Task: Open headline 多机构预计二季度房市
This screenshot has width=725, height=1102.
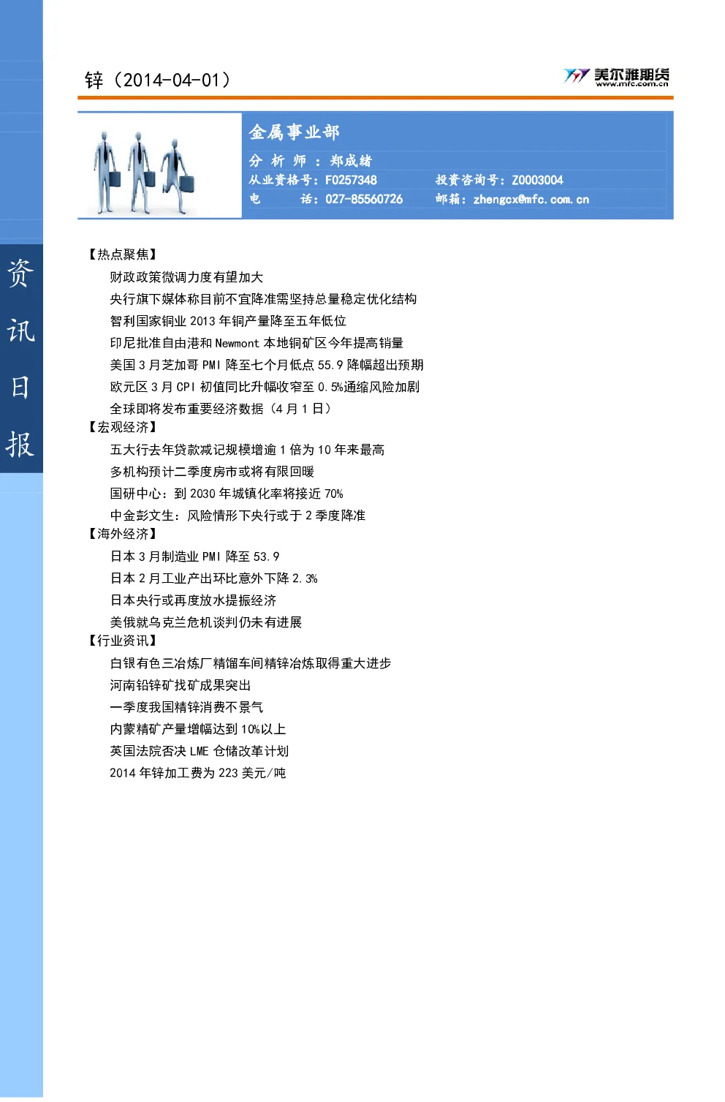Action: pyautogui.click(x=212, y=472)
